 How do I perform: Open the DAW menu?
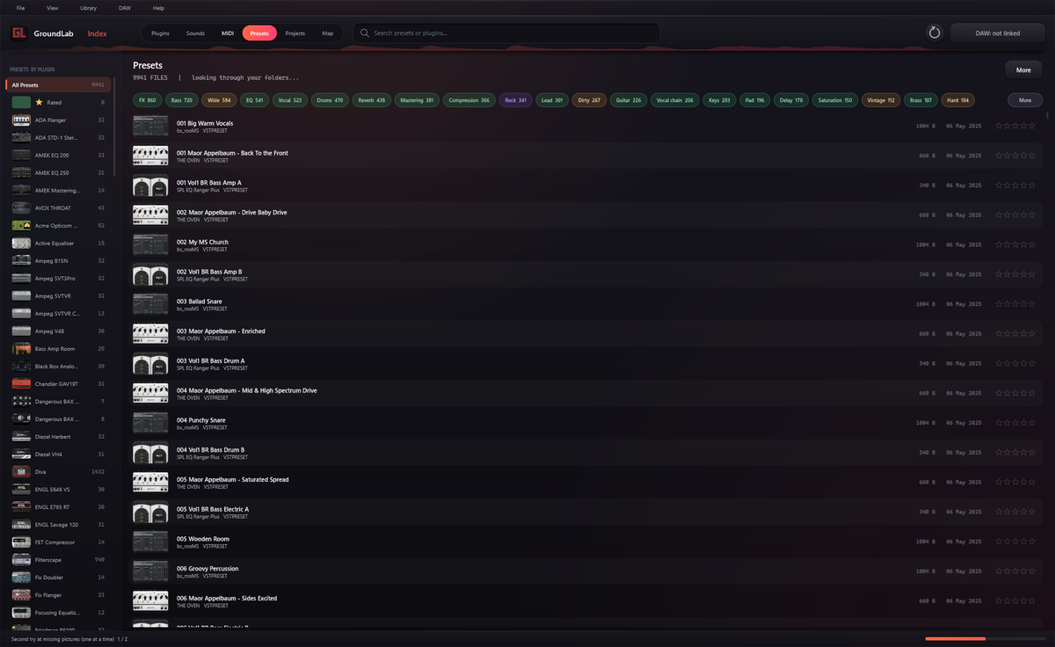(125, 8)
